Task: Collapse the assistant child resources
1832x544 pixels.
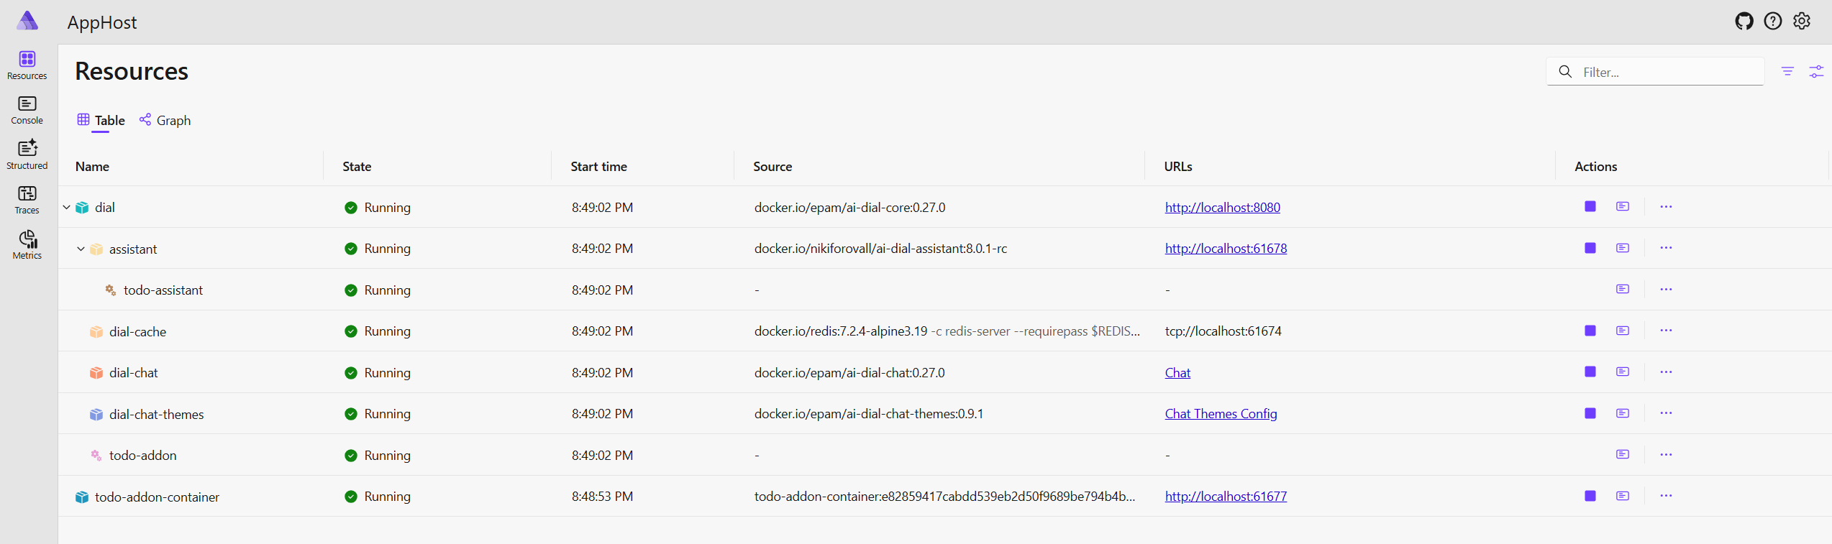Action: pyautogui.click(x=81, y=249)
